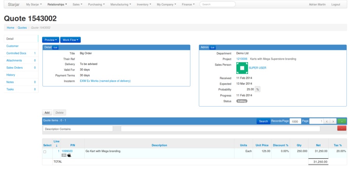Select Sales Orders in the sidebar
Image resolution: width=351 pixels, height=195 pixels.
[14, 67]
